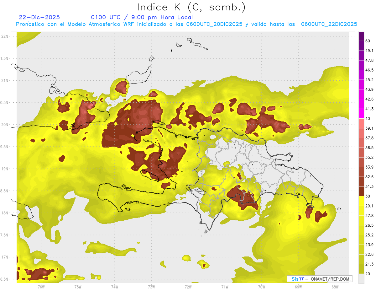The height and width of the screenshot is (291, 376).
Task: Click the dark brown colorbar segment above 30
Action: tap(362, 191)
